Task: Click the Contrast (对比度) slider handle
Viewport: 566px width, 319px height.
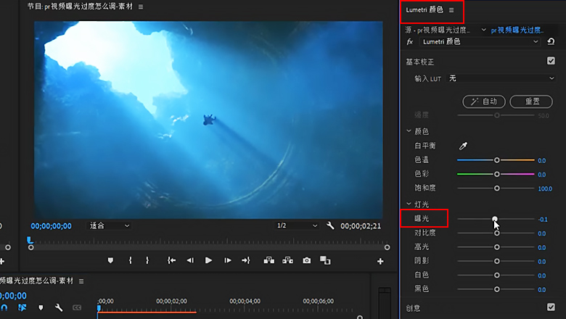Action: pyautogui.click(x=497, y=233)
